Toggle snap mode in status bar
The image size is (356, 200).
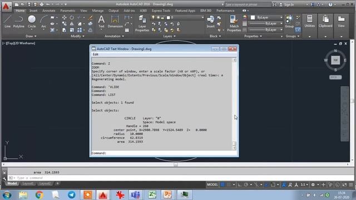[x=229, y=184]
